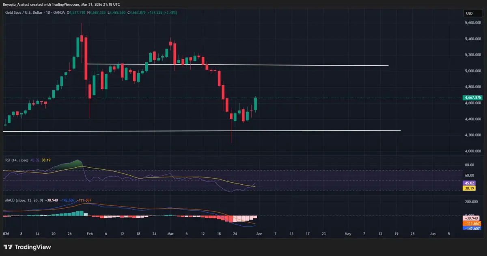
Task: Click the latest green candlestick on chart
Action: (x=256, y=104)
